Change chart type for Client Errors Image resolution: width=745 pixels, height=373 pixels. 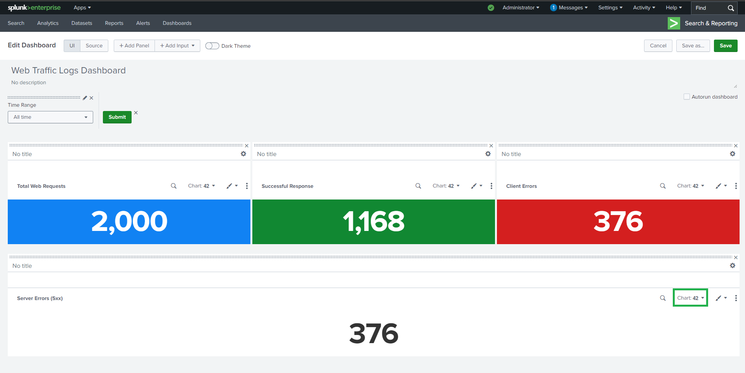691,186
